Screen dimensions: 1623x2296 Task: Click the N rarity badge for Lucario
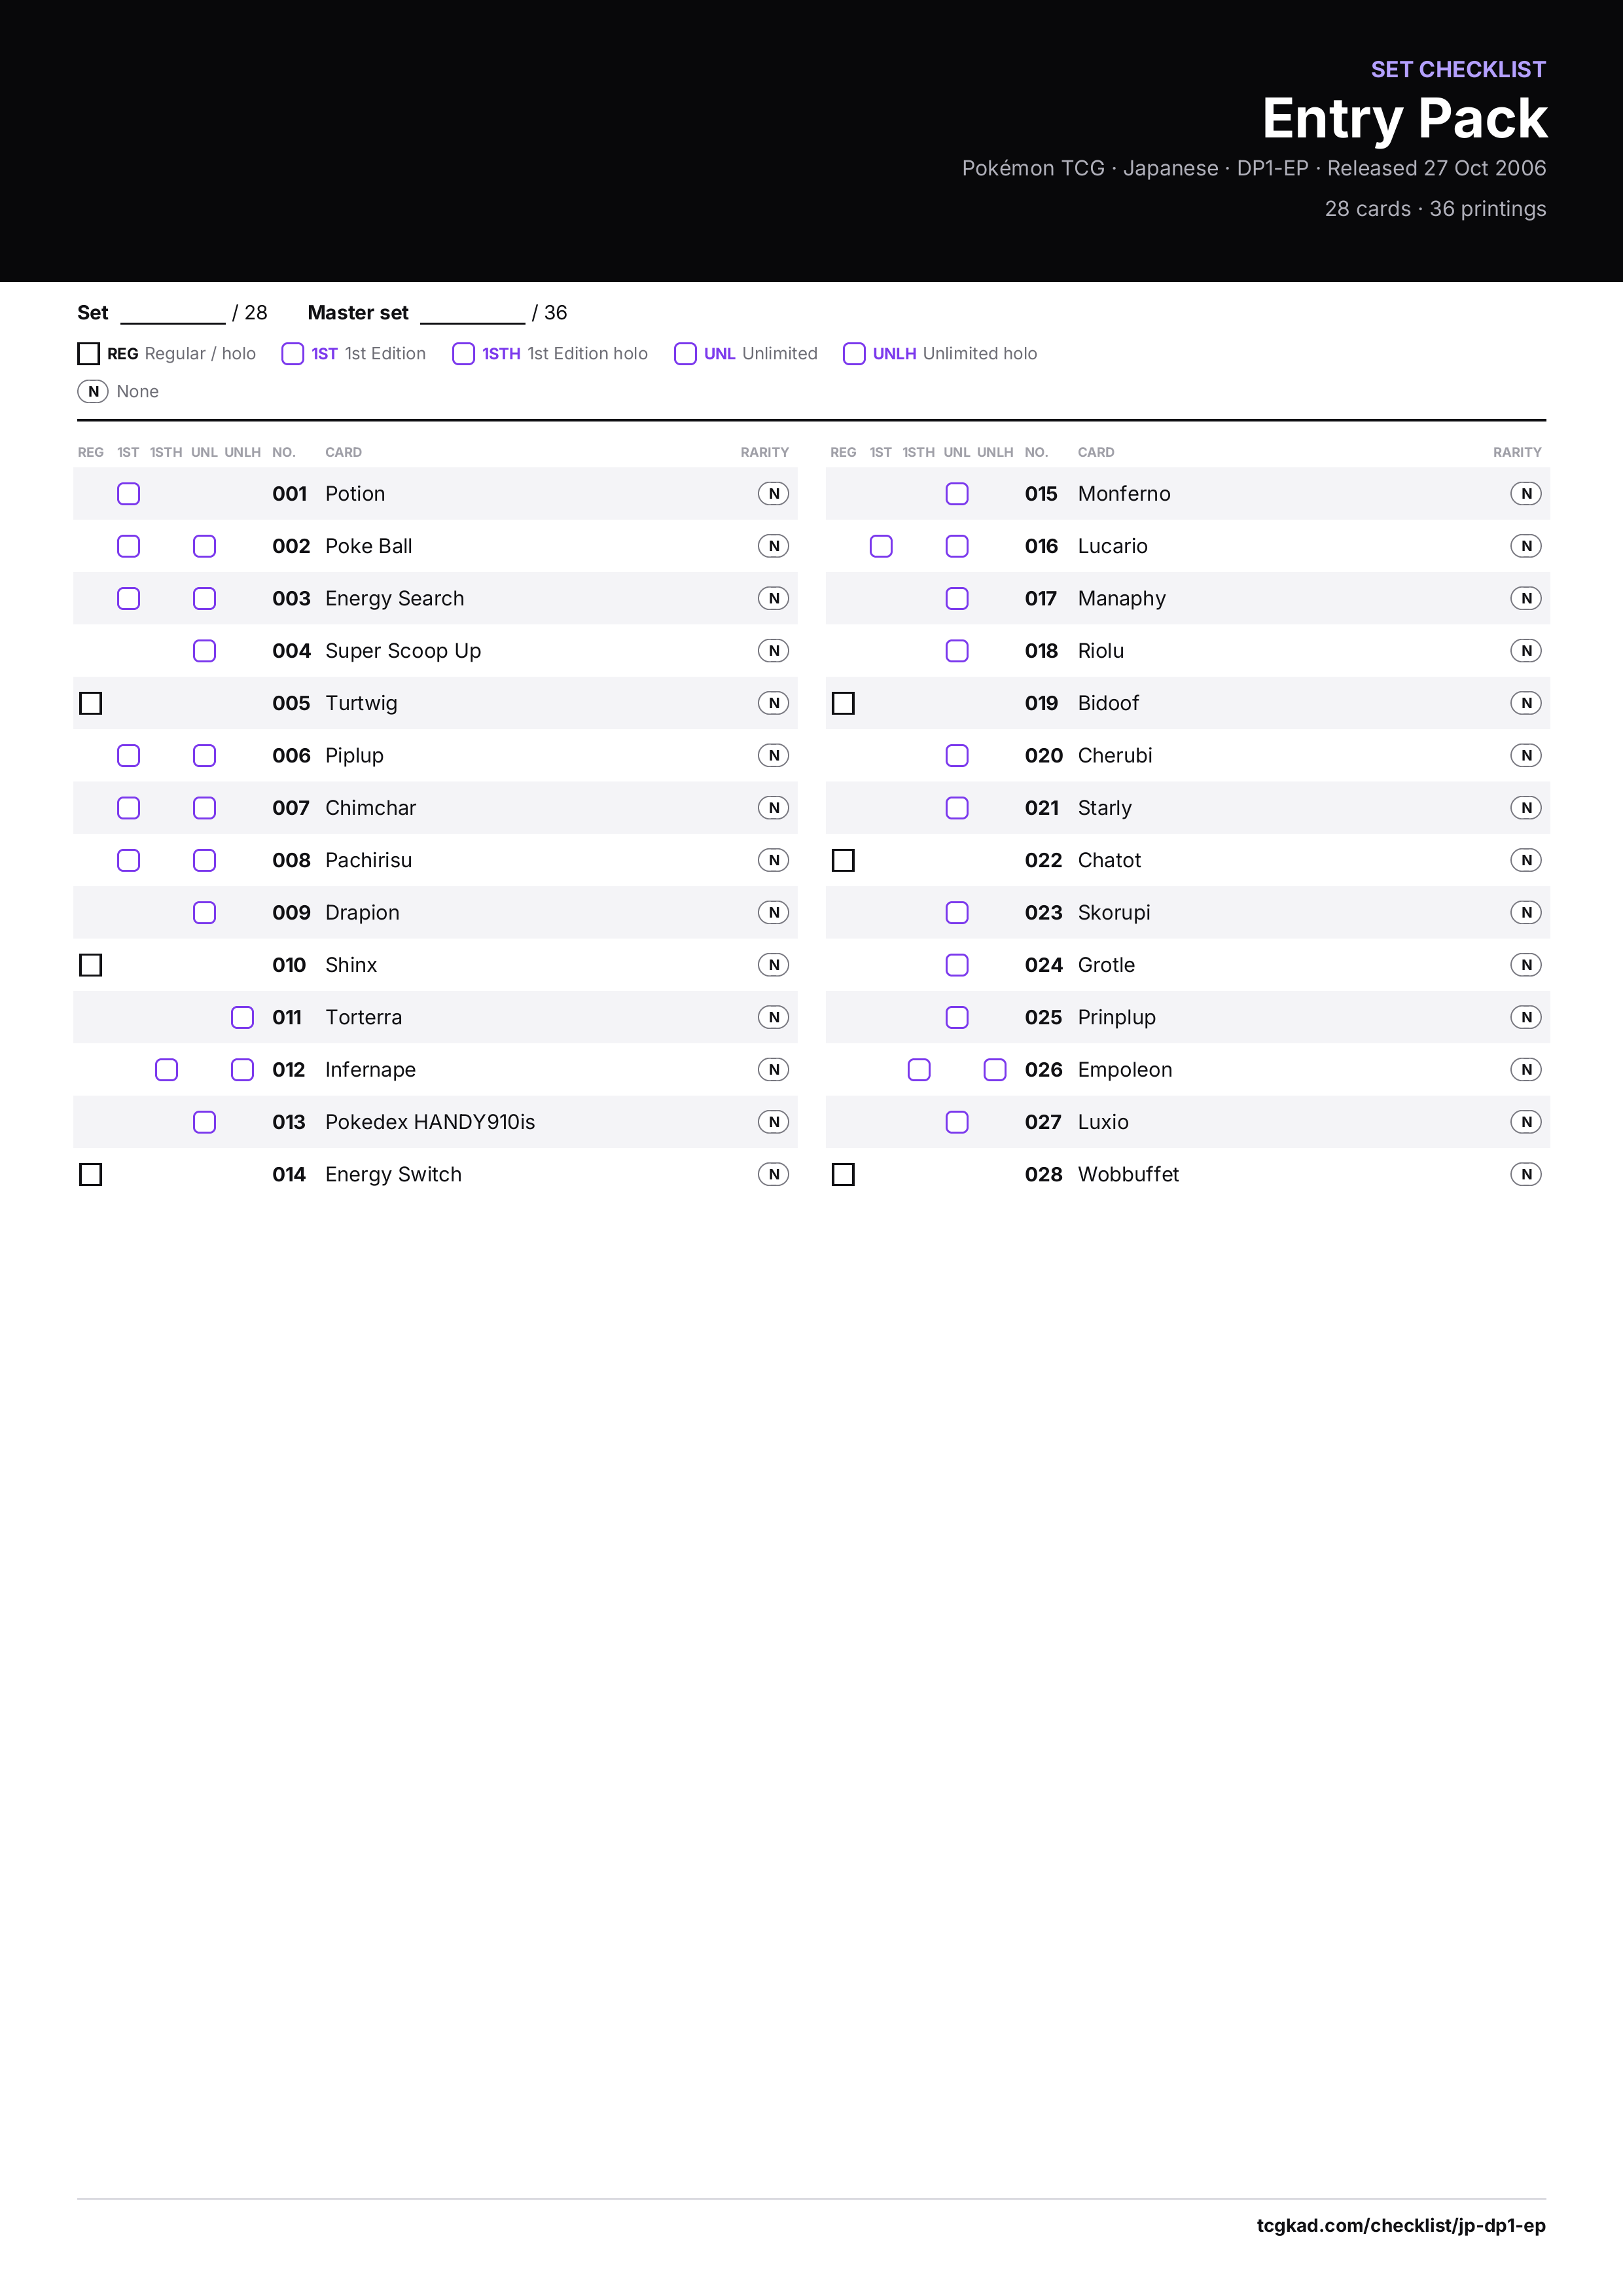click(x=1526, y=546)
